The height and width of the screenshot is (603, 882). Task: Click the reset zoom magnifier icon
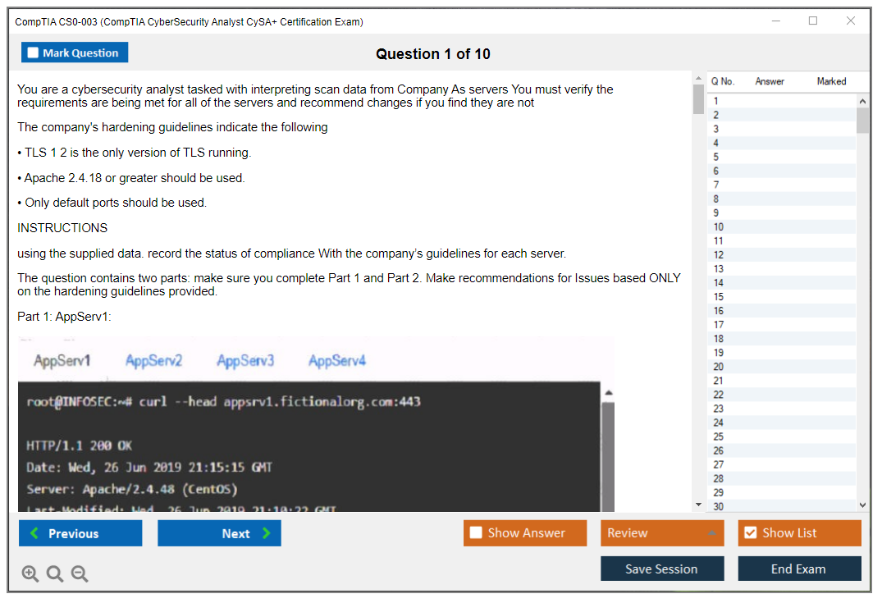[x=55, y=574]
